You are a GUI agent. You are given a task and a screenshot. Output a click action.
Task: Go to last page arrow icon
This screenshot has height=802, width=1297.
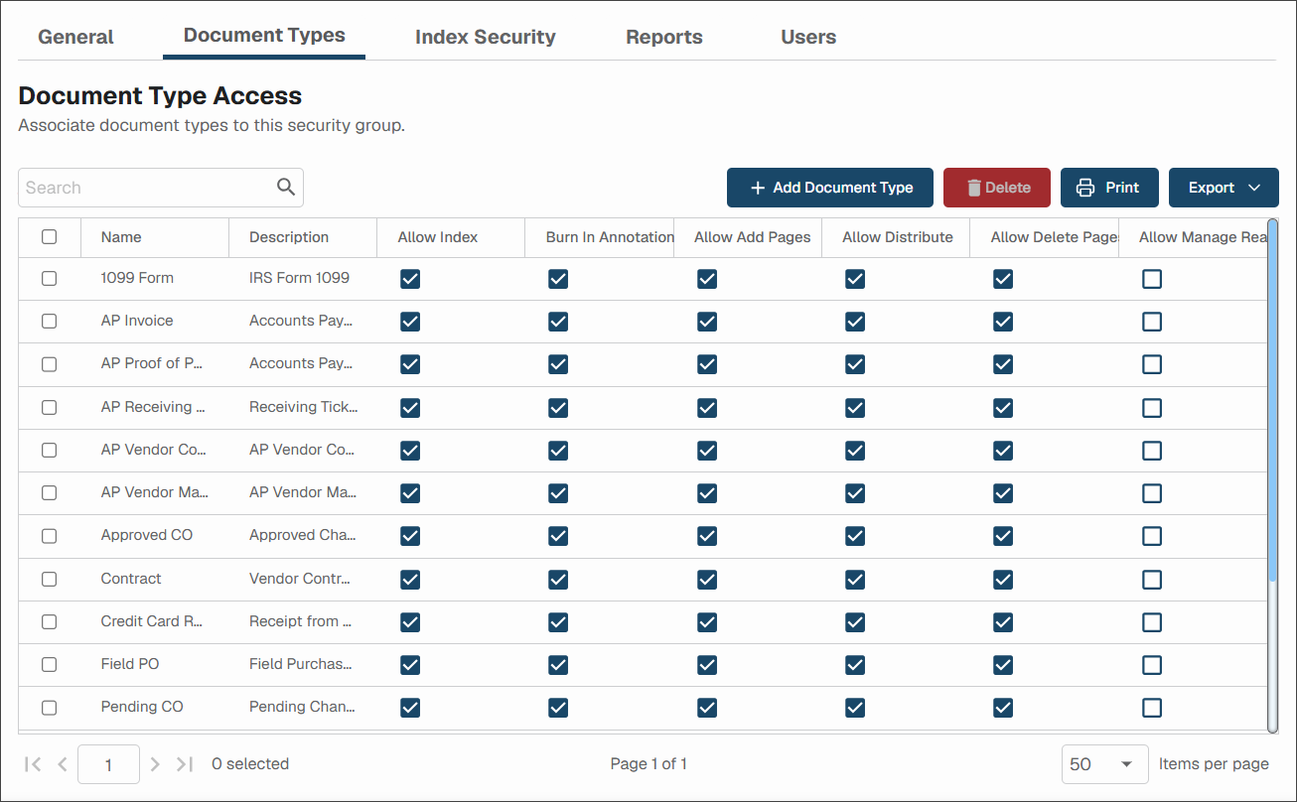click(x=185, y=764)
